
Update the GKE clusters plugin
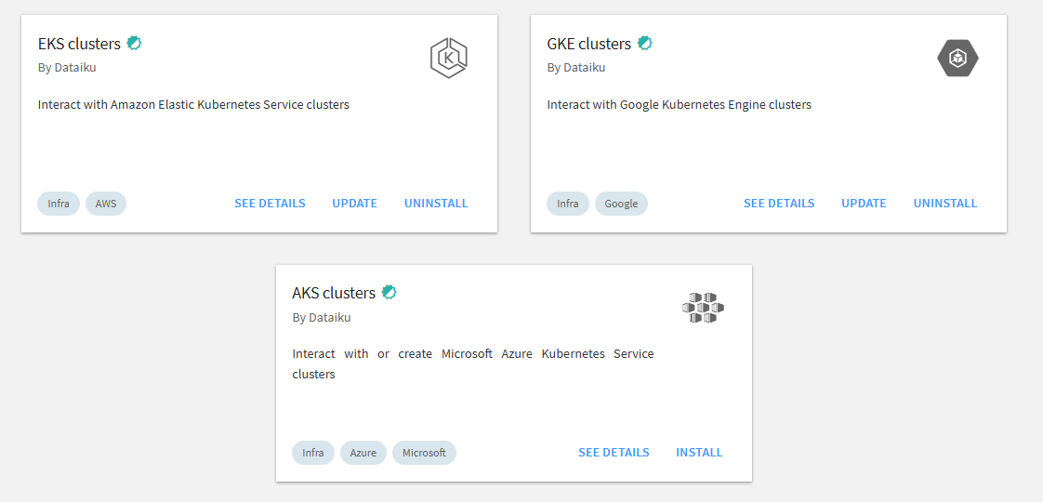coord(864,204)
